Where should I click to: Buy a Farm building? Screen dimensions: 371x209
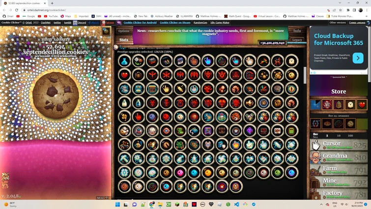(339, 169)
